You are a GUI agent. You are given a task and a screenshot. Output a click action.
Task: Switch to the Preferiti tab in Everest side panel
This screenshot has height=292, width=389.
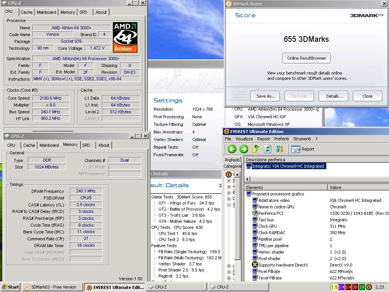[232, 160]
